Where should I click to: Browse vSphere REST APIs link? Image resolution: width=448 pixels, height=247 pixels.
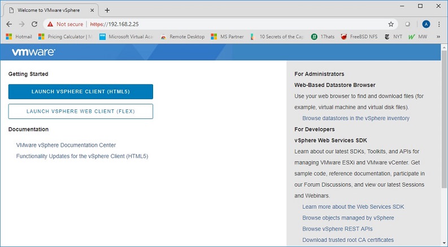[337, 229]
